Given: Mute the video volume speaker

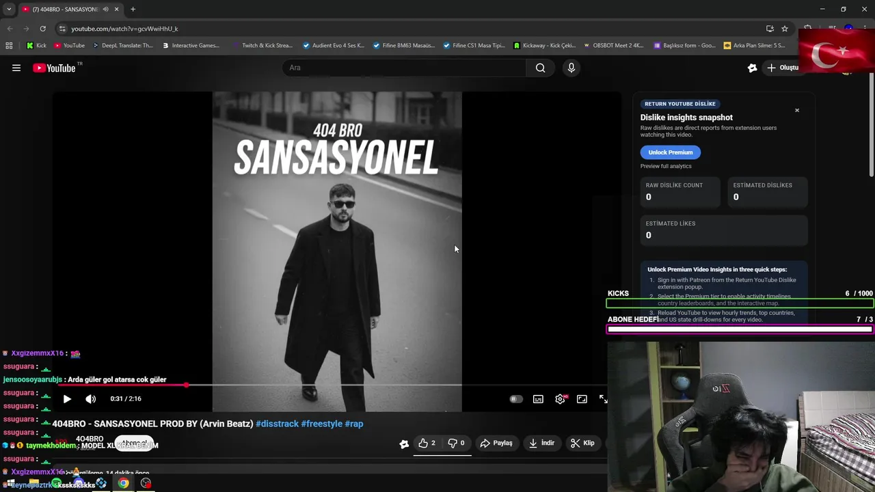Looking at the screenshot, I should point(90,399).
